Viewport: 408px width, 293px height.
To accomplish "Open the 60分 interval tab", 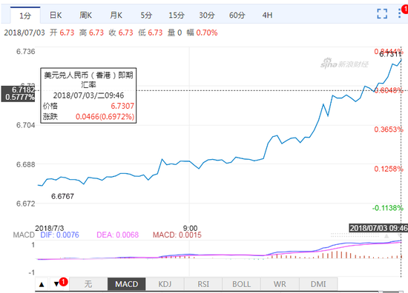I will pos(237,16).
